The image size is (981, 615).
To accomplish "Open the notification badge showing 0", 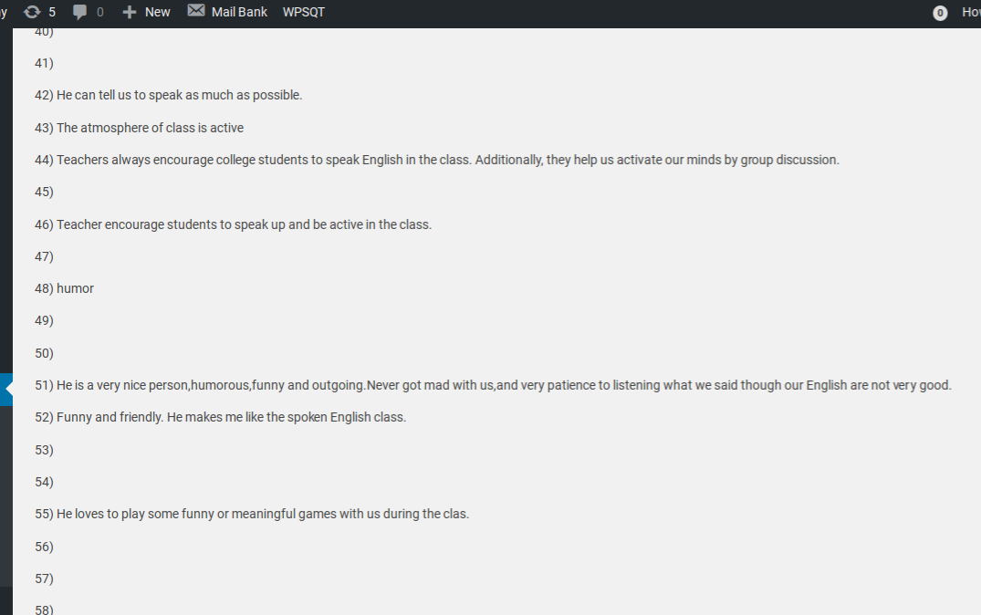I will (x=940, y=13).
